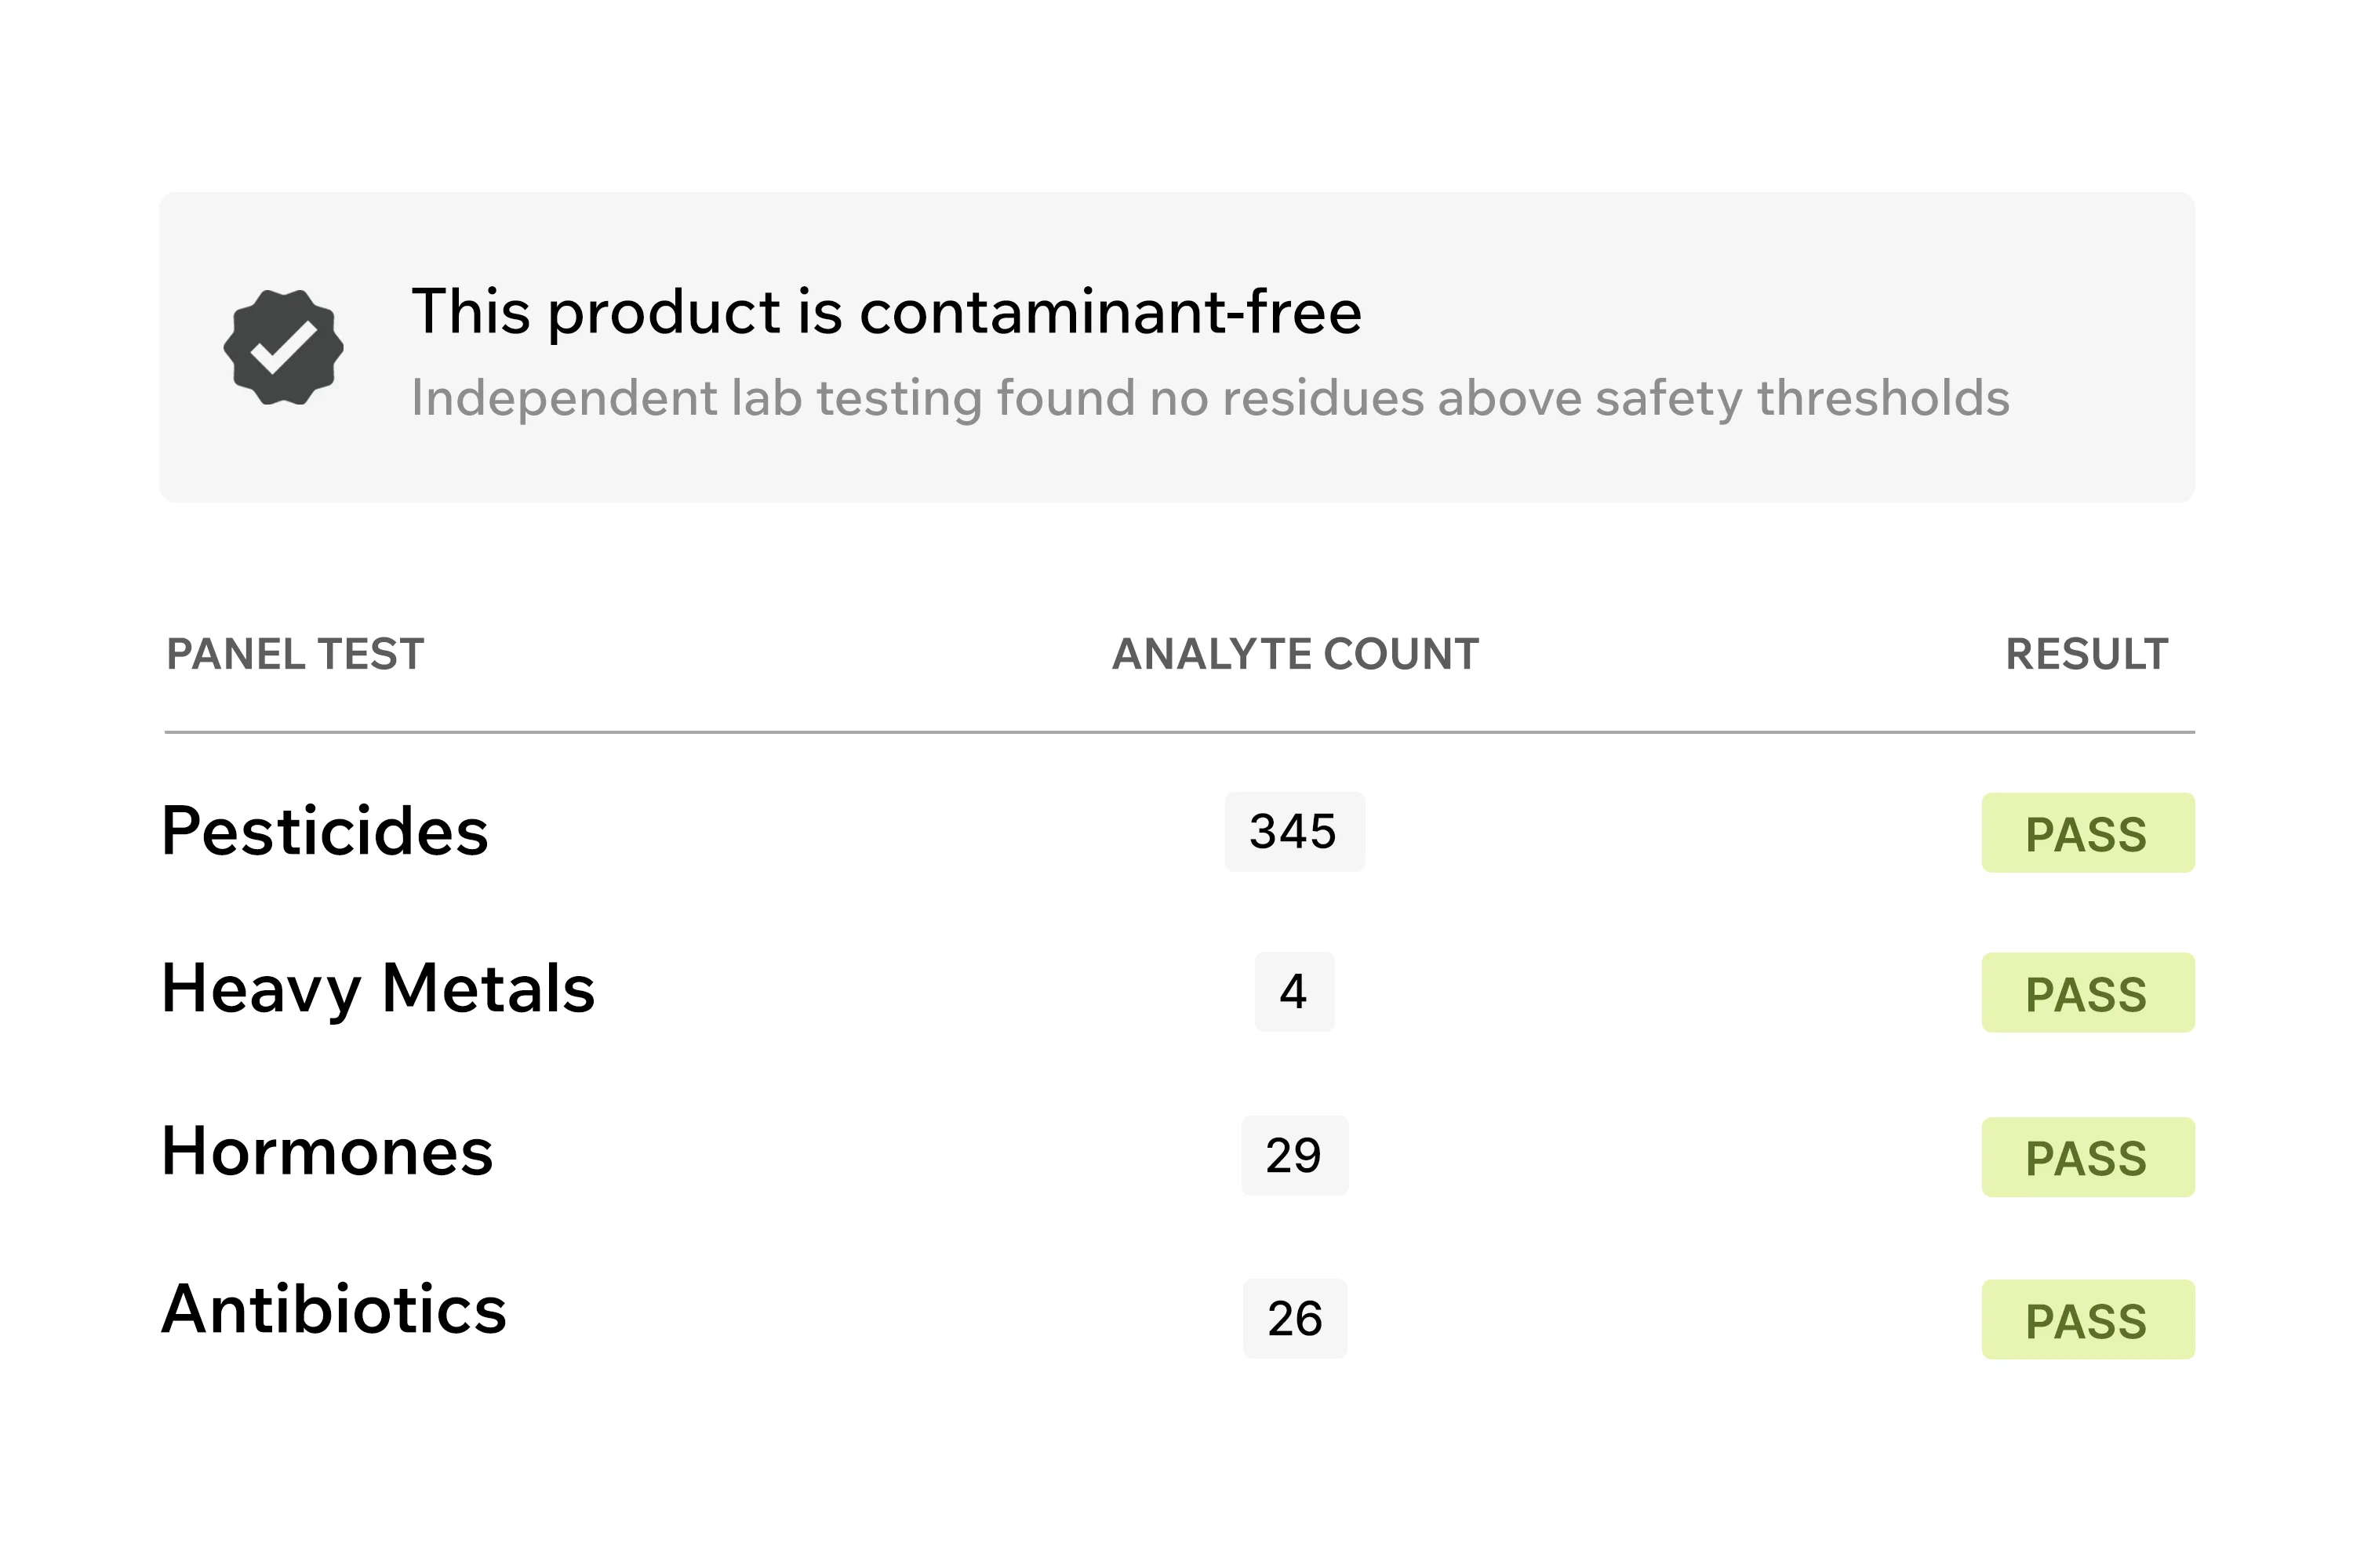Image resolution: width=2353 pixels, height=1568 pixels.
Task: Click the ANALYTE COUNT column header
Action: (1296, 654)
